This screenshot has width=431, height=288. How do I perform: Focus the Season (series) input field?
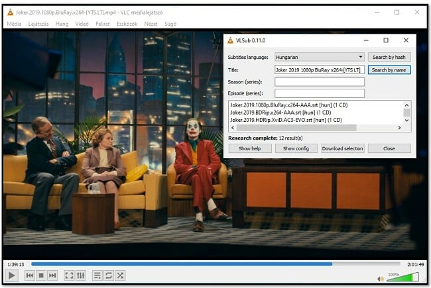click(320, 82)
